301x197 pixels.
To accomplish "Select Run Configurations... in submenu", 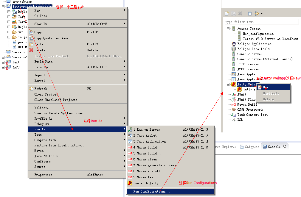I will click(x=170, y=191).
